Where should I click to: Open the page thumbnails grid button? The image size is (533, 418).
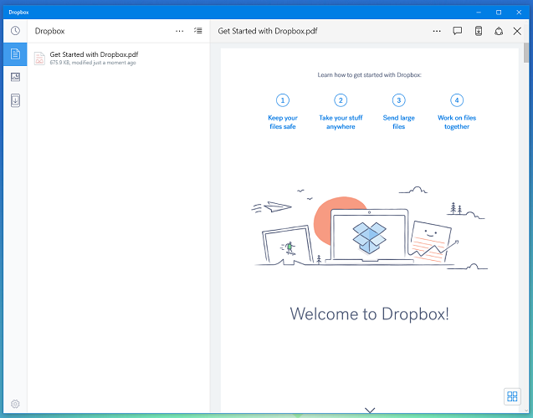point(512,396)
